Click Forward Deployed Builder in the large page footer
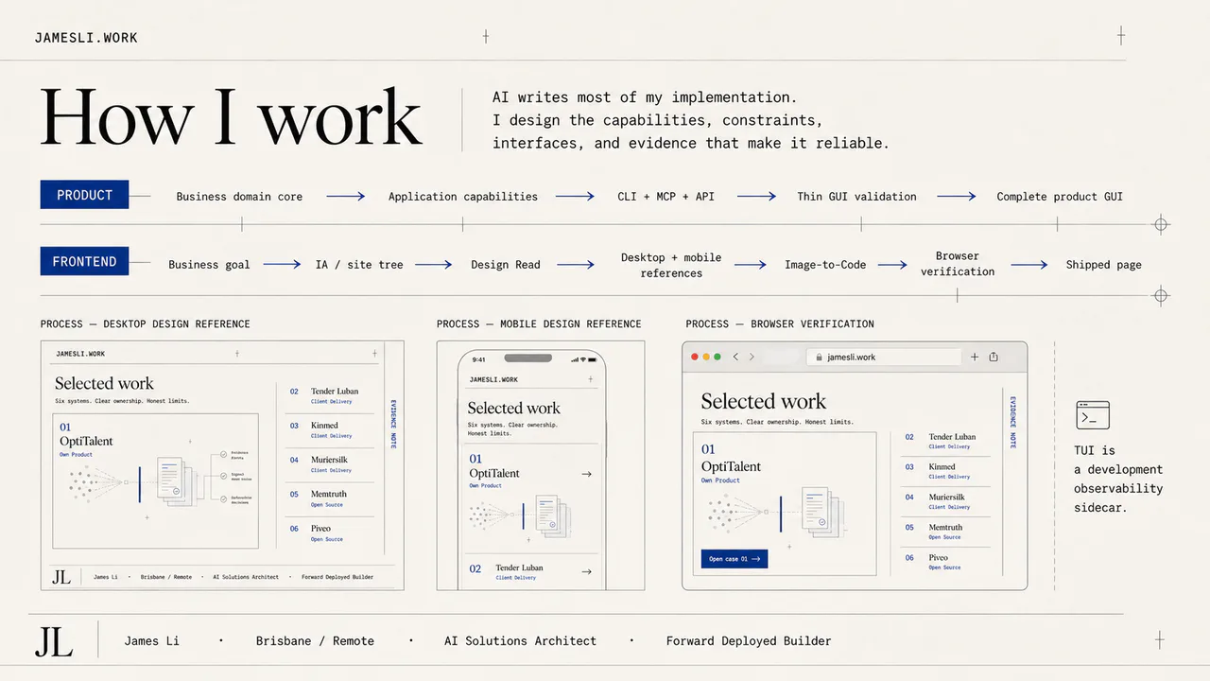 point(749,641)
